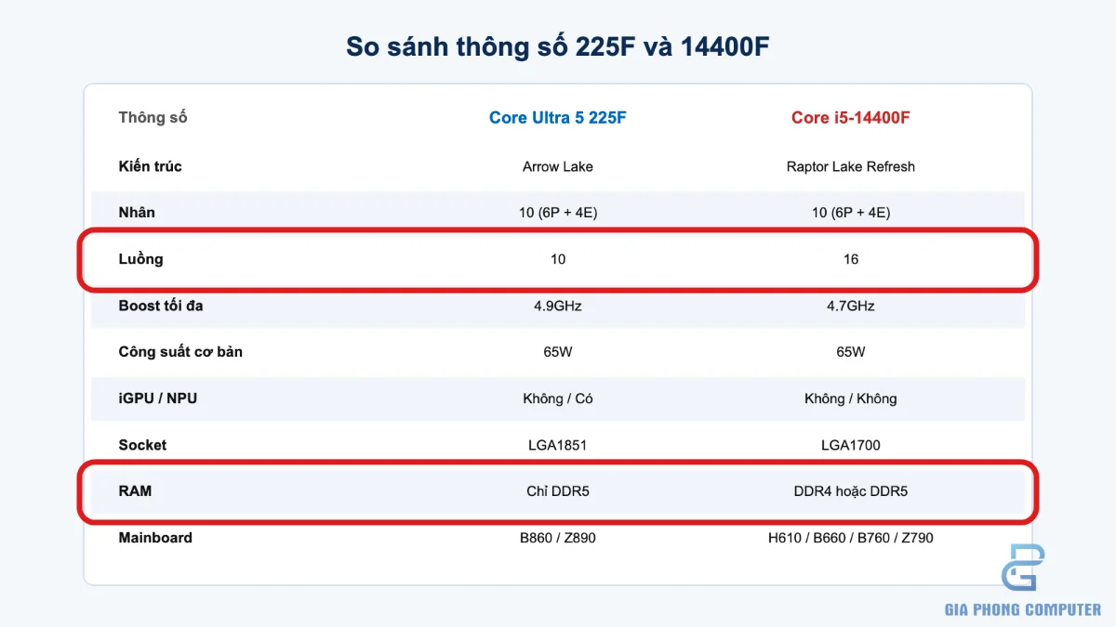
Task: Click the Luồng value "16" for 14400F
Action: (851, 259)
